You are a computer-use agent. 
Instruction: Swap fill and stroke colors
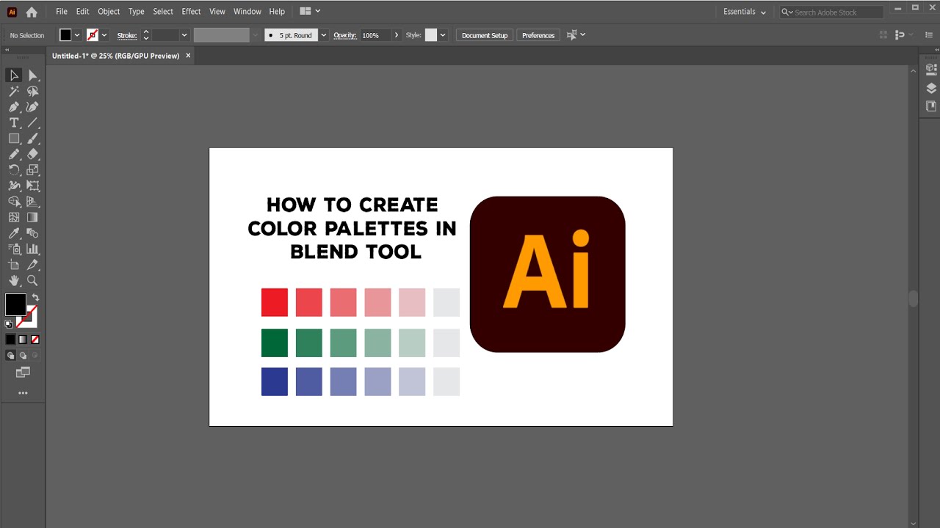35,297
